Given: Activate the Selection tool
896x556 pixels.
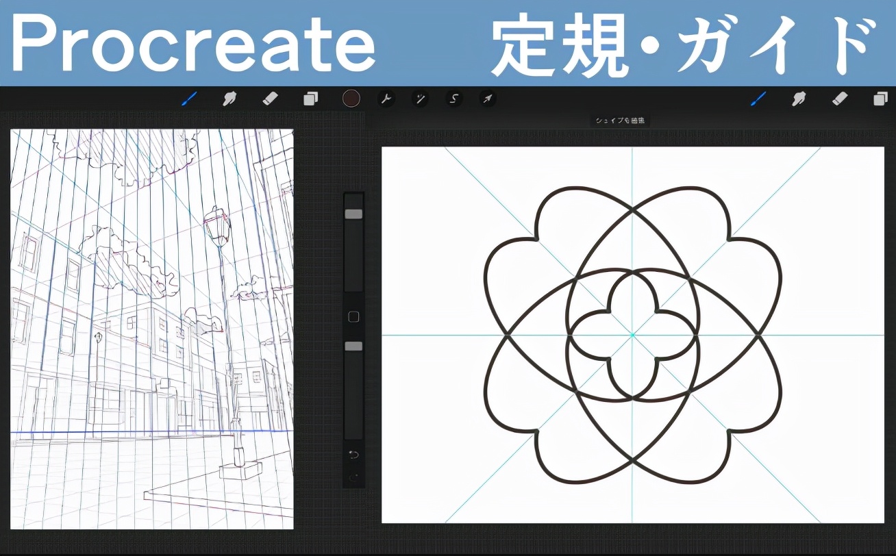Looking at the screenshot, I should coord(454,98).
